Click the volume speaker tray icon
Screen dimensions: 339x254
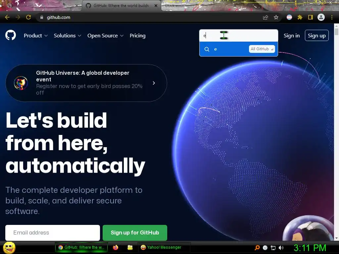[281, 248]
